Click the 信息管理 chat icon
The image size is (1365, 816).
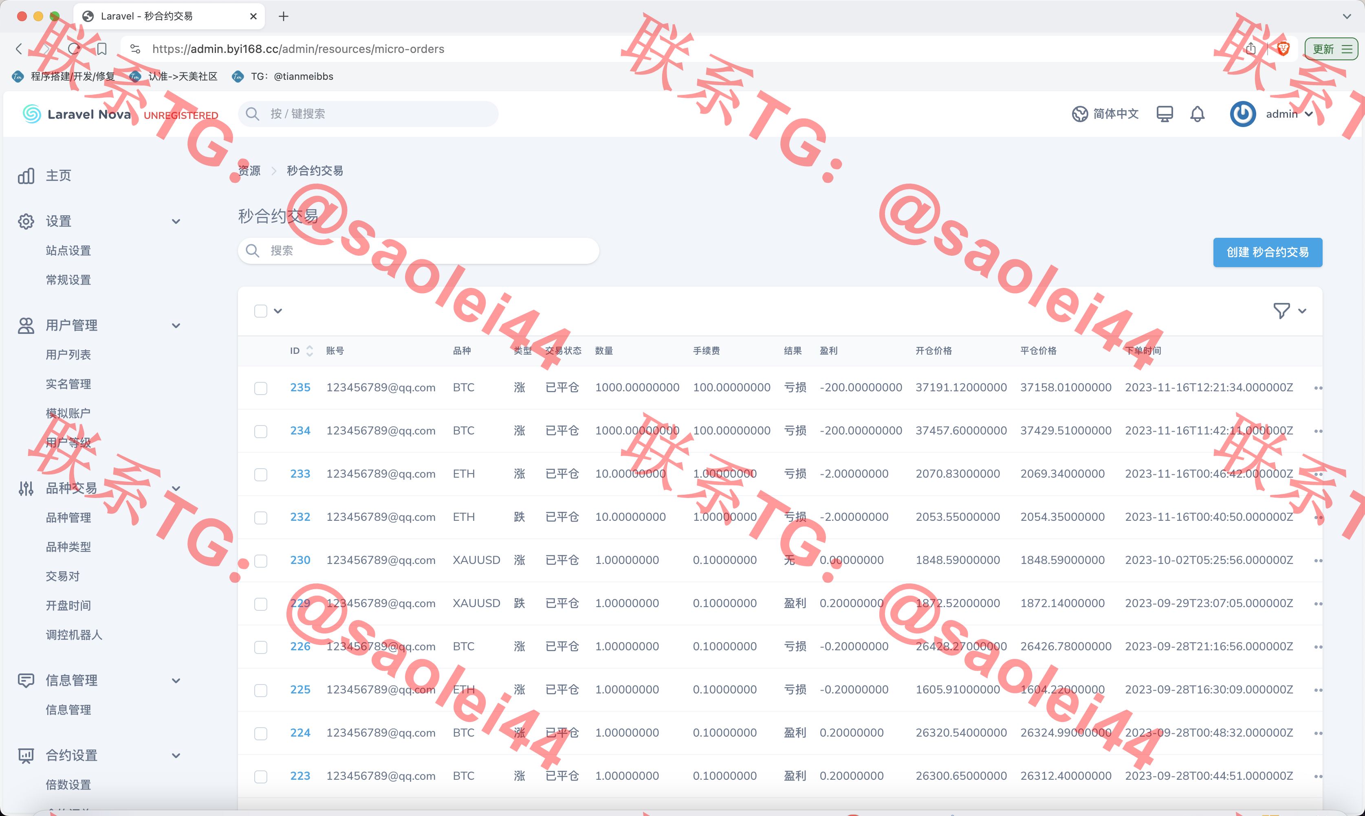26,681
